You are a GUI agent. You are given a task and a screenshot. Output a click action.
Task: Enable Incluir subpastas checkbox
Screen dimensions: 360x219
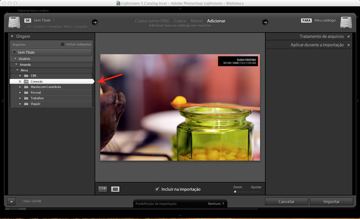click(x=63, y=44)
